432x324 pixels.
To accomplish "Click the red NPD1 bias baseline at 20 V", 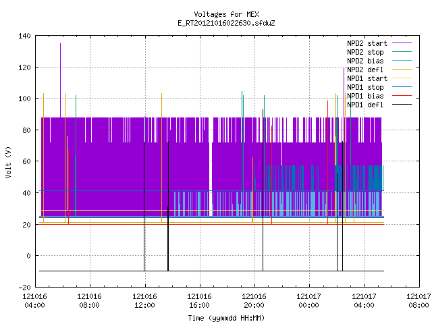I will click(211, 224).
